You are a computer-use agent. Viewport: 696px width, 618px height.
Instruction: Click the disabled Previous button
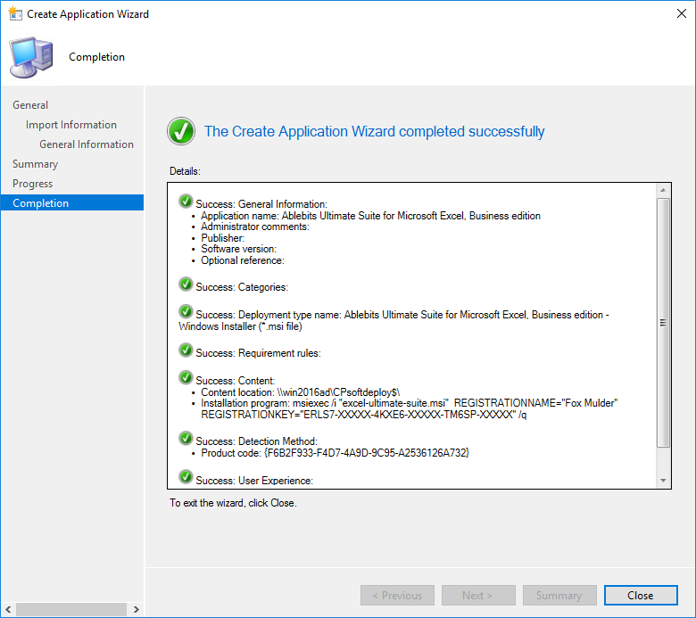(x=397, y=595)
